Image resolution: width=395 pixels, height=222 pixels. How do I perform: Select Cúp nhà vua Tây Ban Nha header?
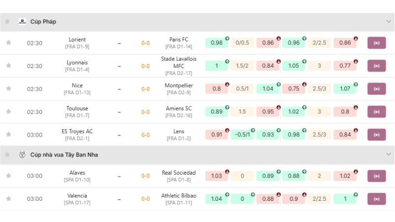pos(64,155)
